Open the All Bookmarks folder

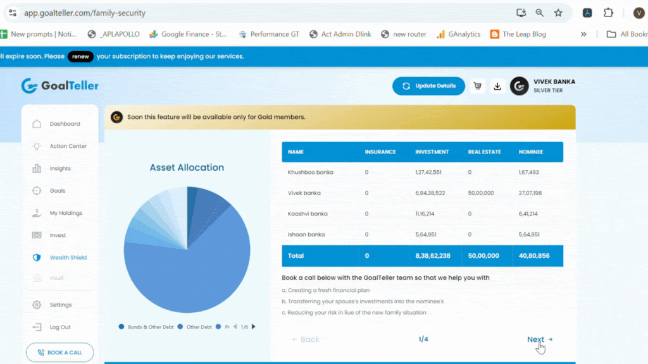(627, 34)
